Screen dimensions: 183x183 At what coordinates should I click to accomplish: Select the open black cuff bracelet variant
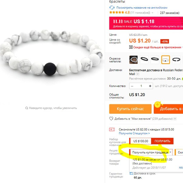click(x=176, y=60)
